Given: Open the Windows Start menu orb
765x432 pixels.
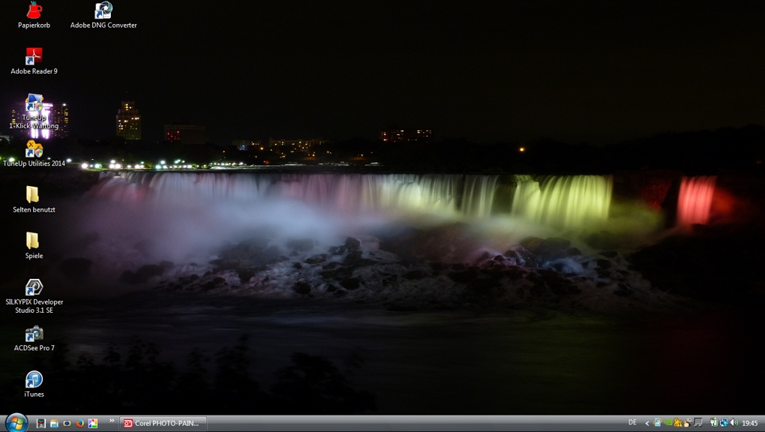Looking at the screenshot, I should coord(16,423).
